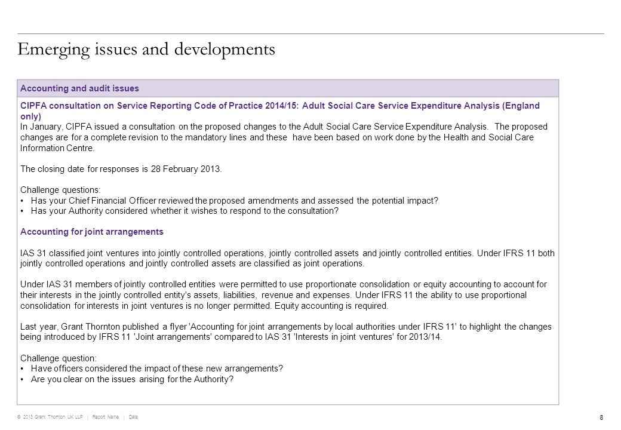Click the 'Emerging issues and developments' title

(146, 50)
